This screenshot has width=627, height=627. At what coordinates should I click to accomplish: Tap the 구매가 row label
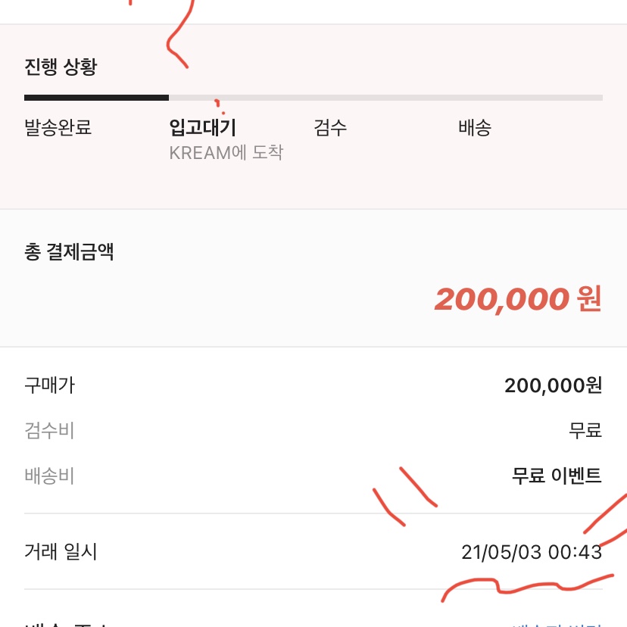click(49, 385)
